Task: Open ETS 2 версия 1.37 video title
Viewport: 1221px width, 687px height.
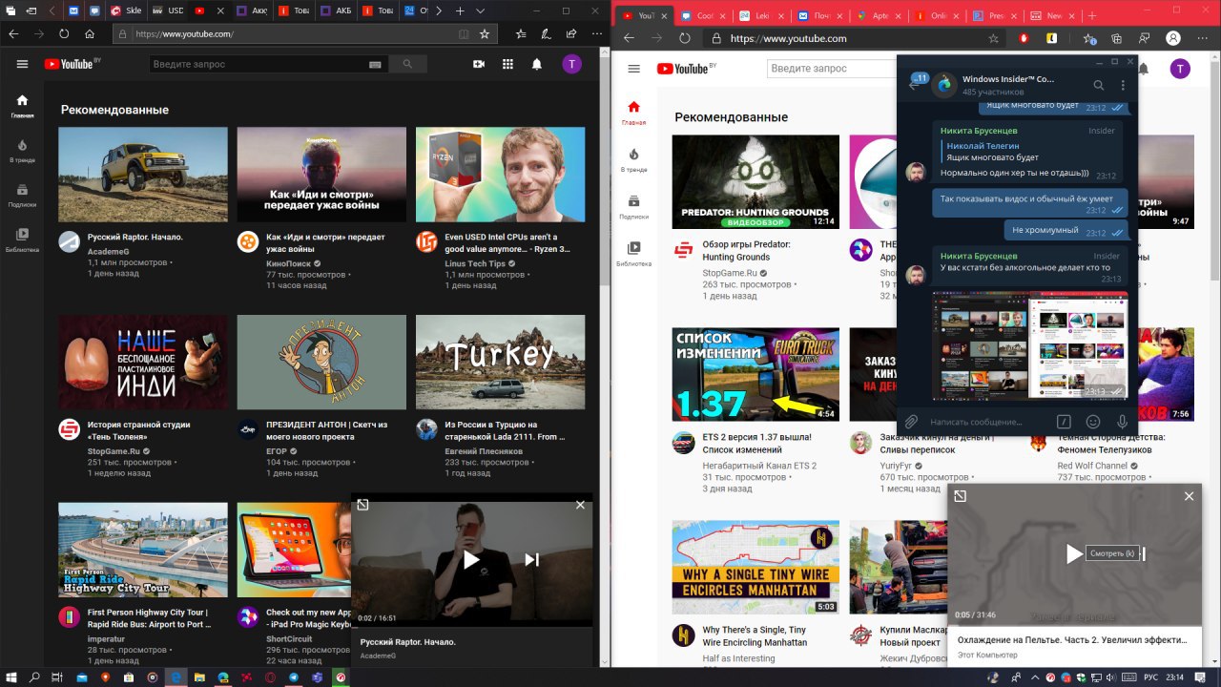Action: click(x=756, y=443)
